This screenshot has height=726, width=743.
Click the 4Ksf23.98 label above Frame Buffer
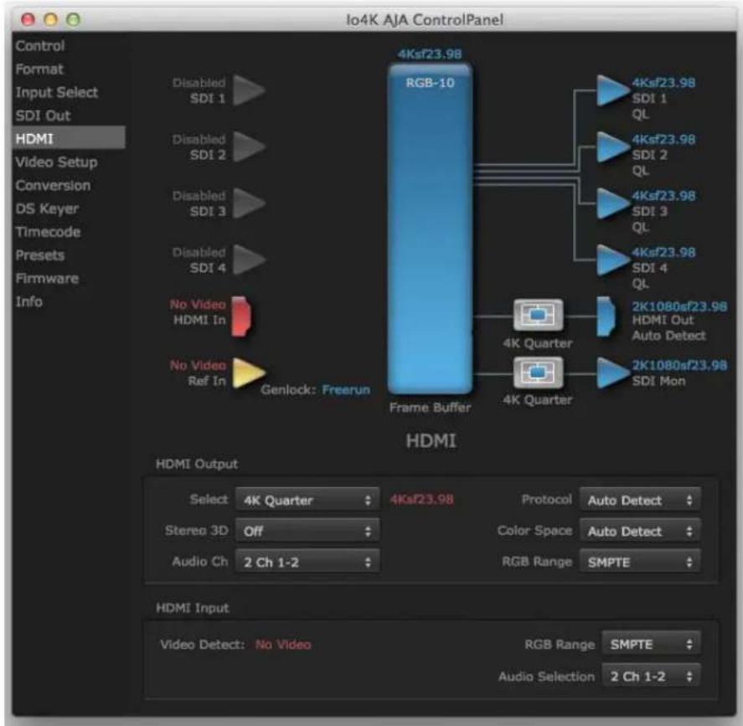tap(430, 54)
